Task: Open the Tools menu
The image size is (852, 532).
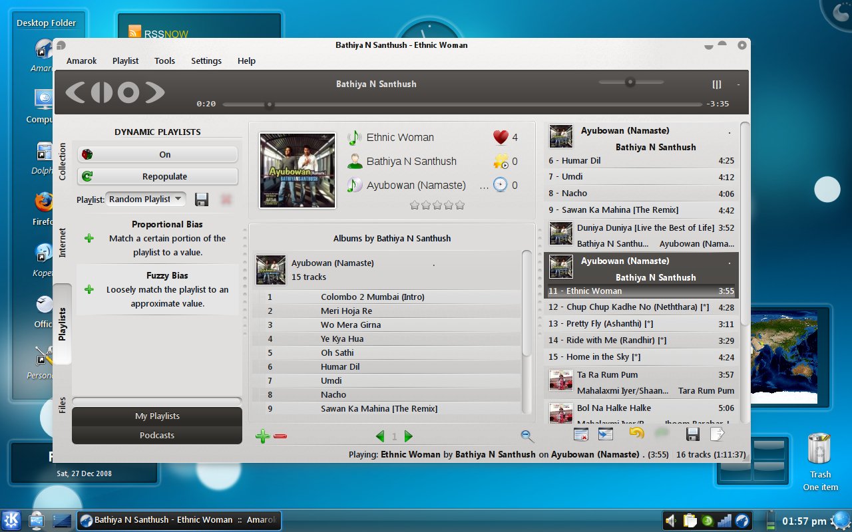Action: click(164, 61)
